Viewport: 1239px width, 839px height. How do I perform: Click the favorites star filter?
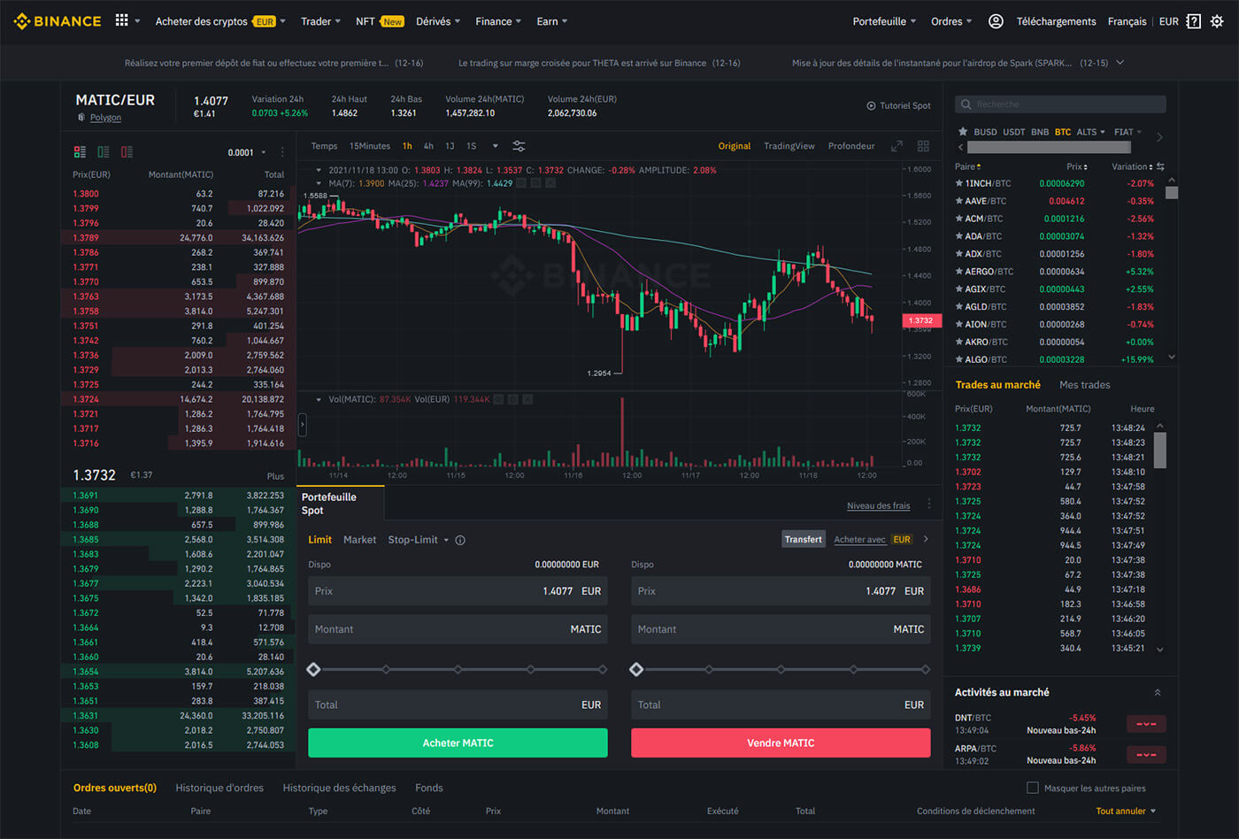tap(963, 132)
